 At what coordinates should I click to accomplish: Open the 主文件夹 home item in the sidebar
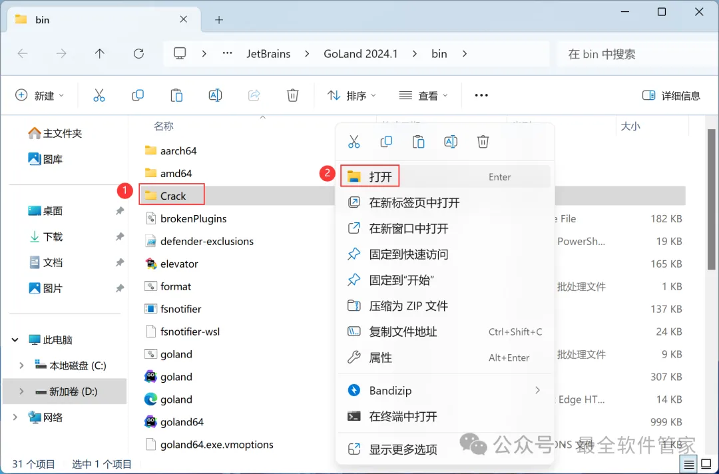tap(55, 133)
